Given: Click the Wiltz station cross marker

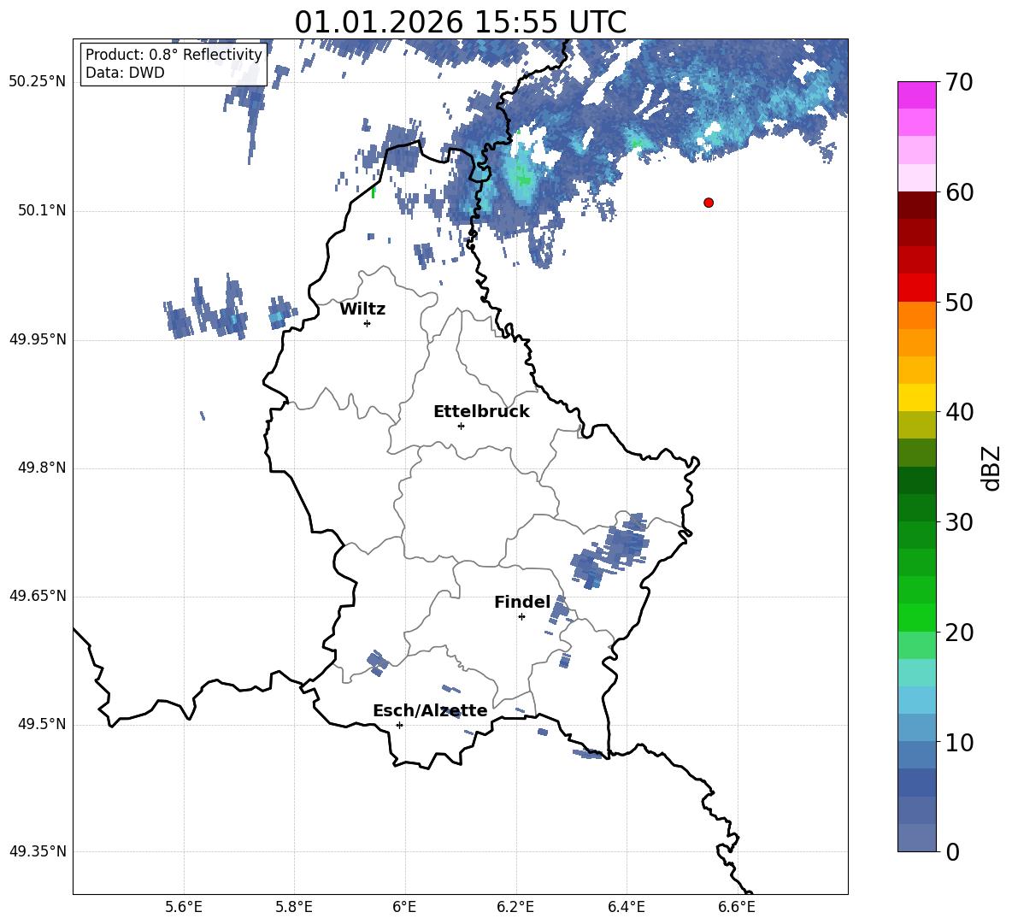Looking at the screenshot, I should 368,323.
